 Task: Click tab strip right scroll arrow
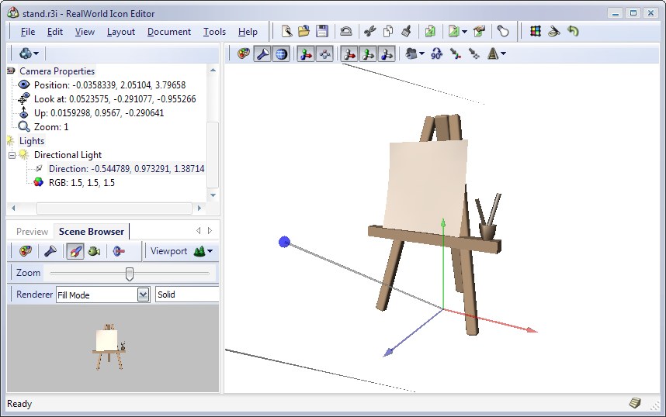(x=210, y=231)
